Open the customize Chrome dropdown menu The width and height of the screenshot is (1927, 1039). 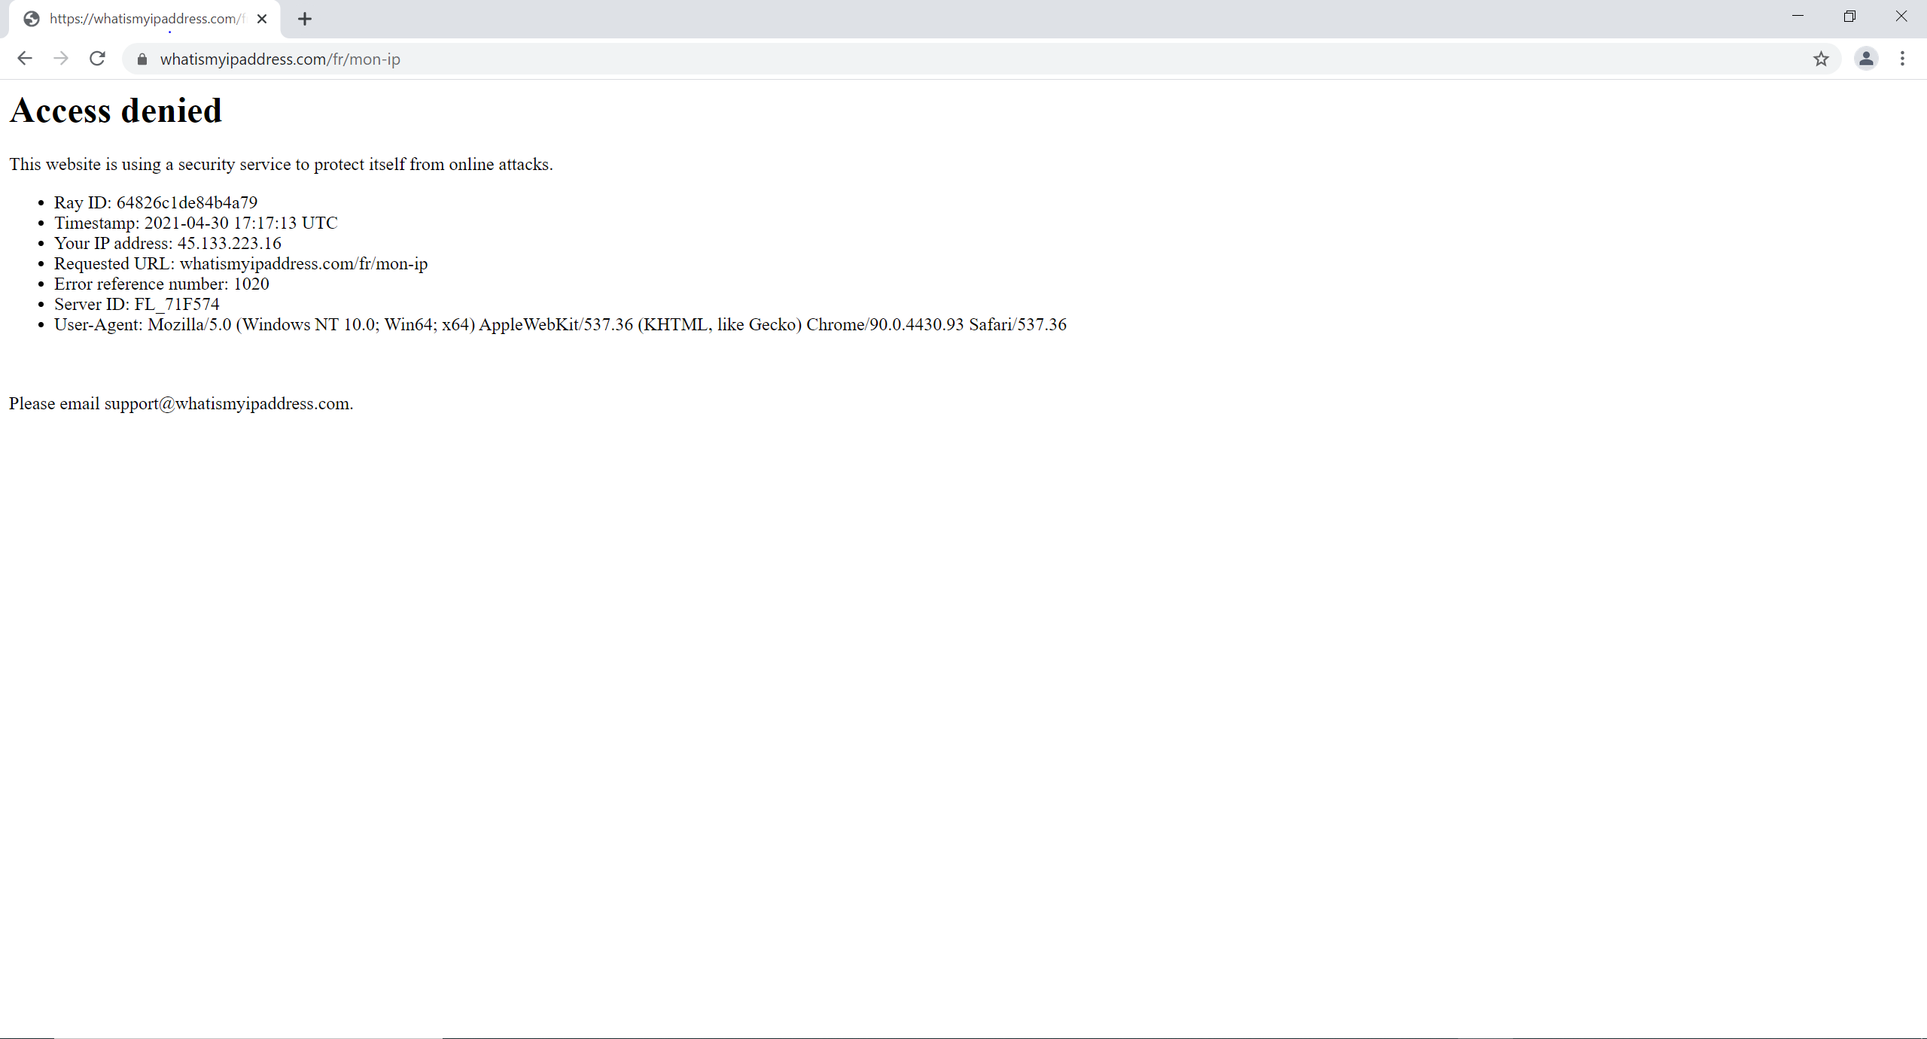coord(1902,59)
